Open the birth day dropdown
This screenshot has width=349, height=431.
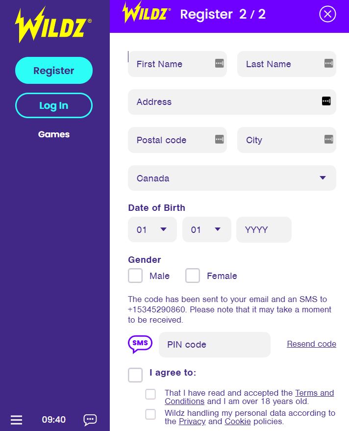pos(152,229)
